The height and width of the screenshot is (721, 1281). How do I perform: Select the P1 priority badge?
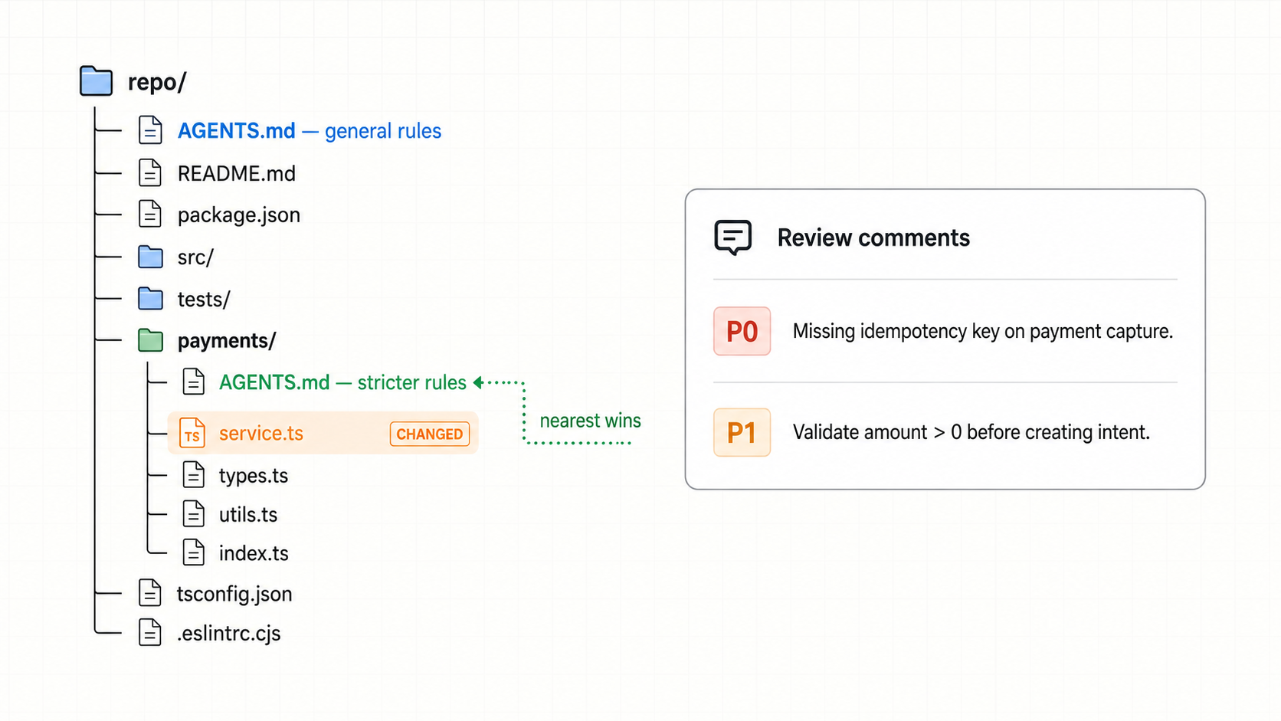click(742, 432)
